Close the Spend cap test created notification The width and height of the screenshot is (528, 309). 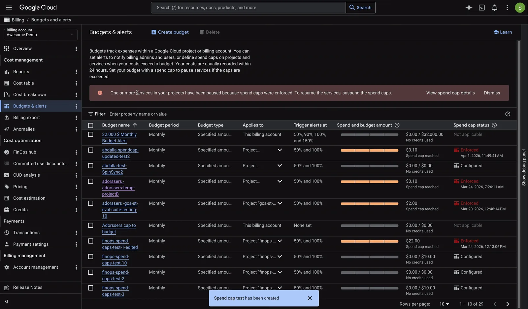click(310, 298)
